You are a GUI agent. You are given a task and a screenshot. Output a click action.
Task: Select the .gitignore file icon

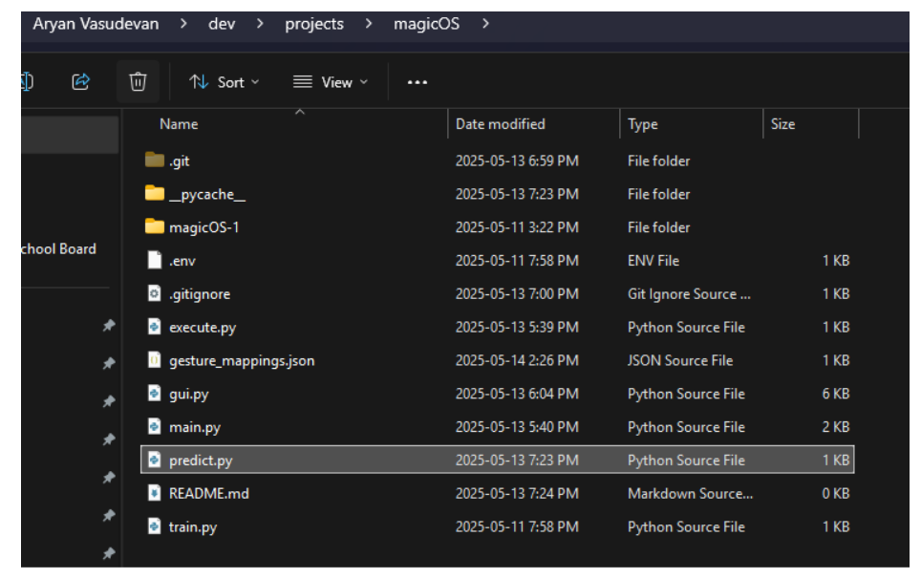tap(154, 293)
